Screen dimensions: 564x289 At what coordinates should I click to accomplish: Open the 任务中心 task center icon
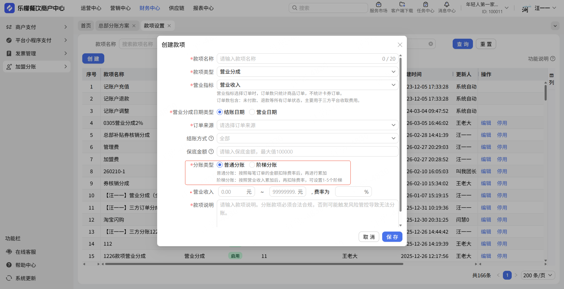tap(425, 5)
